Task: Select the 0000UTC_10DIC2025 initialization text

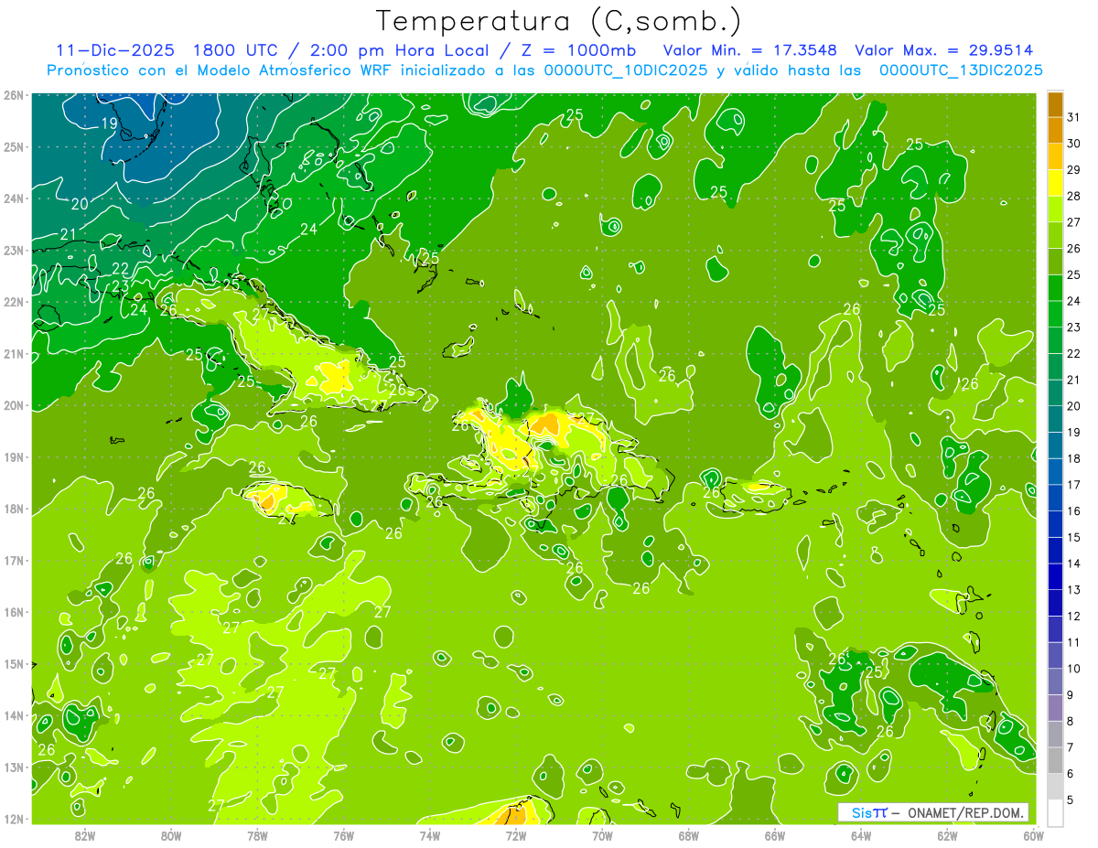Action: point(626,70)
